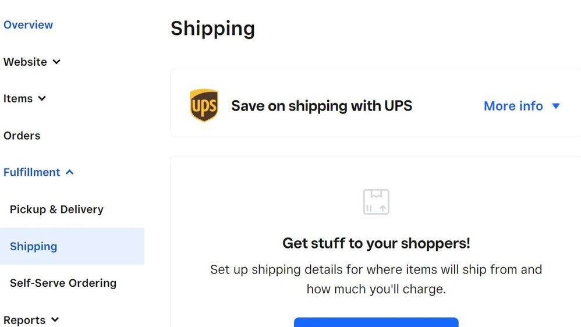Expand the Items menu chevron
This screenshot has height=327, width=581.
[42, 98]
